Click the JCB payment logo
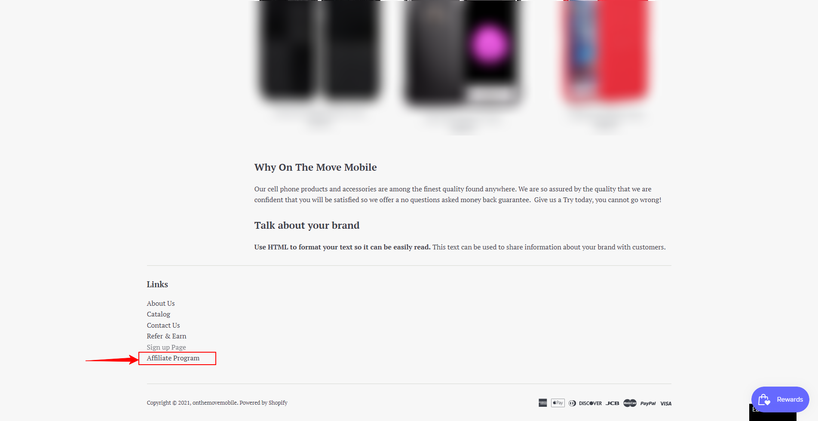818x421 pixels. pos(613,403)
